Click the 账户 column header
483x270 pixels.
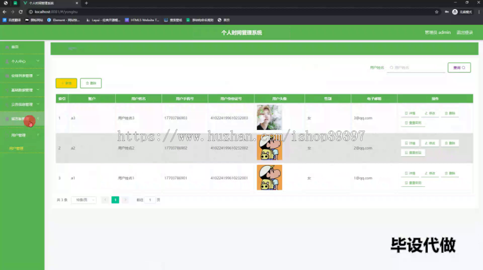(x=92, y=99)
